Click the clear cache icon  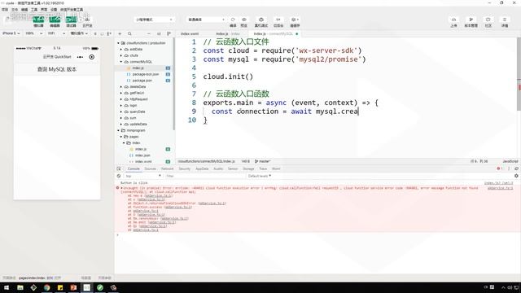295,20
